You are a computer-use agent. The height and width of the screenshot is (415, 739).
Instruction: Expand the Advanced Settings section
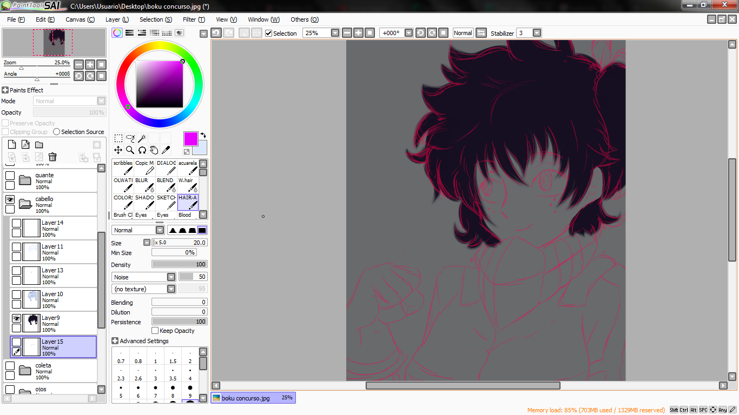[115, 341]
